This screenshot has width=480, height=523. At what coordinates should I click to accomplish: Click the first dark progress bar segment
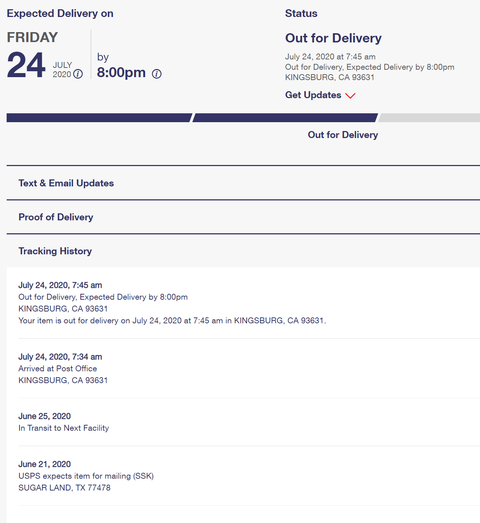pyautogui.click(x=99, y=118)
